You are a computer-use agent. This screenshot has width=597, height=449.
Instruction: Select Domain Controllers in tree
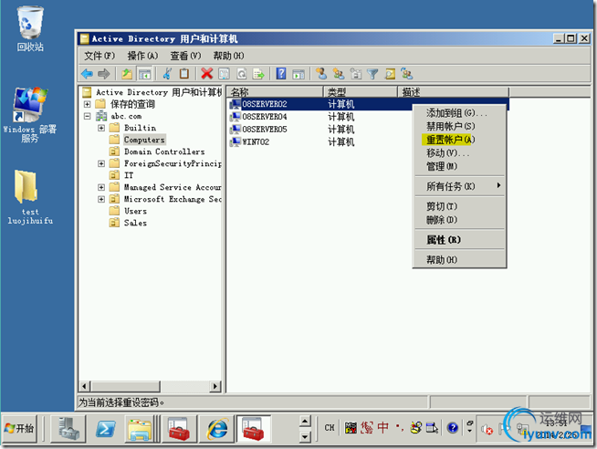point(164,151)
